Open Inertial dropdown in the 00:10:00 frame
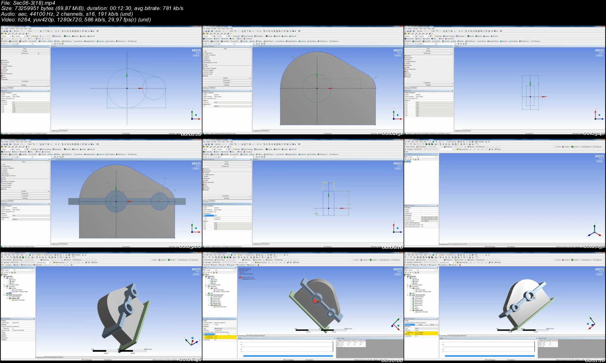Viewport: 606px width, 363px height. (x=214, y=265)
